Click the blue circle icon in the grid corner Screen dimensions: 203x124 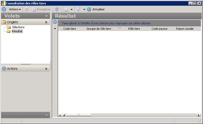[55, 22]
